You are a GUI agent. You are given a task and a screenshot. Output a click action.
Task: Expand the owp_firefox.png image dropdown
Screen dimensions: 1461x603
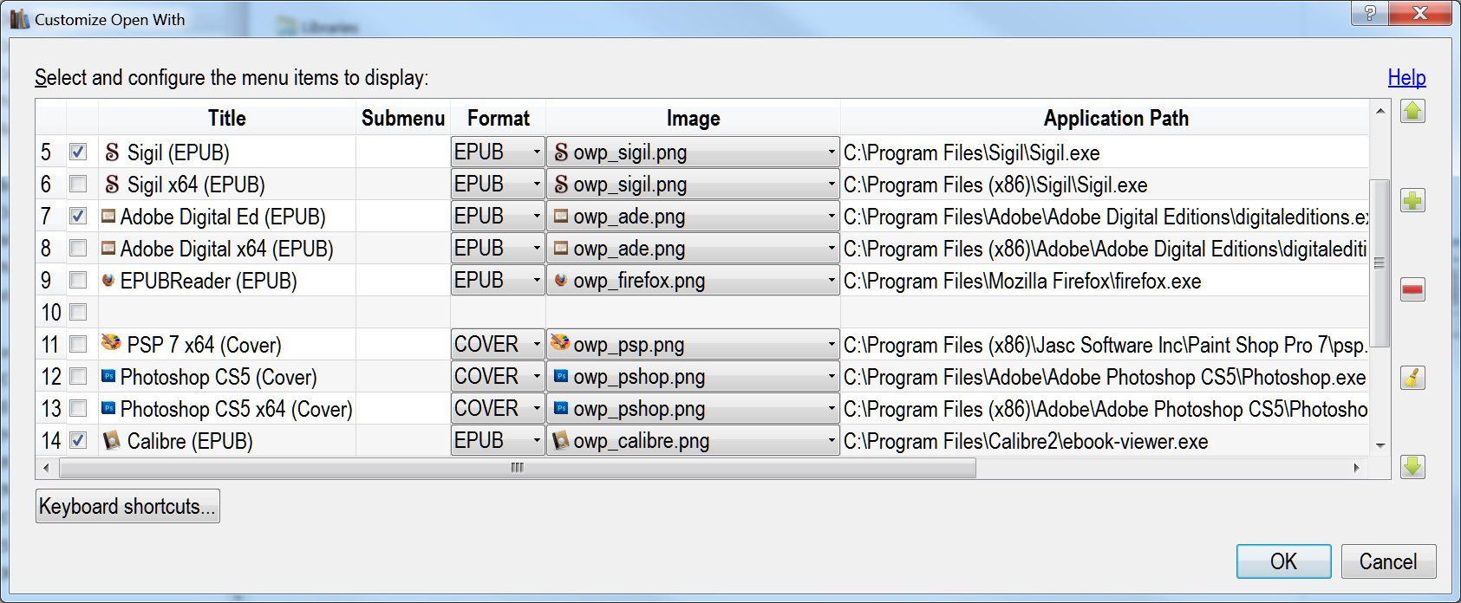coord(831,281)
